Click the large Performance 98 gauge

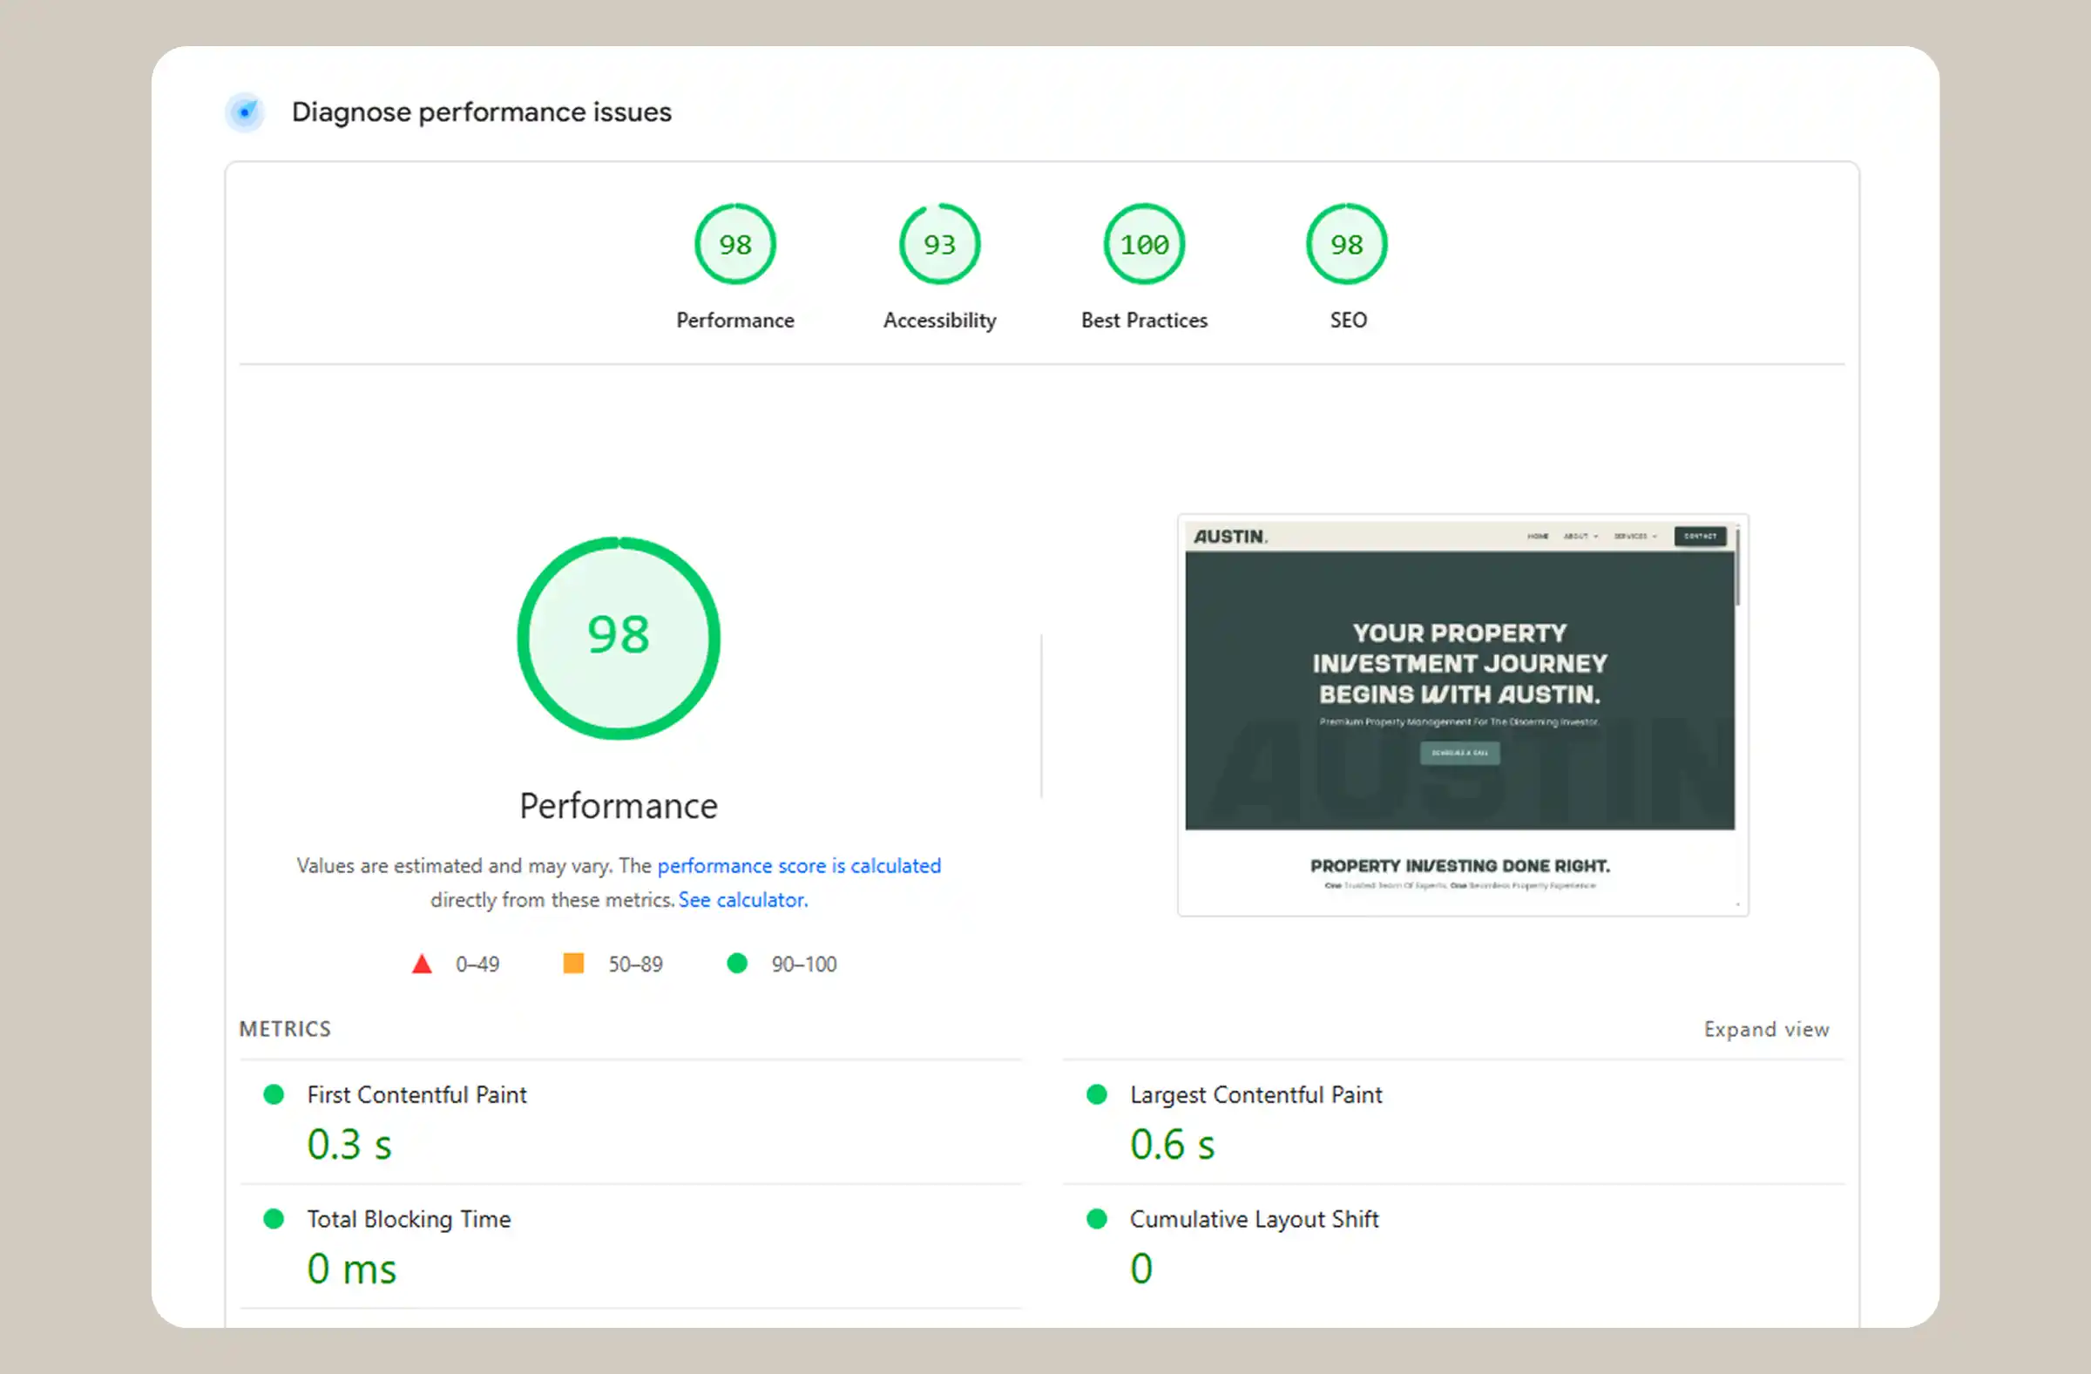(x=619, y=638)
